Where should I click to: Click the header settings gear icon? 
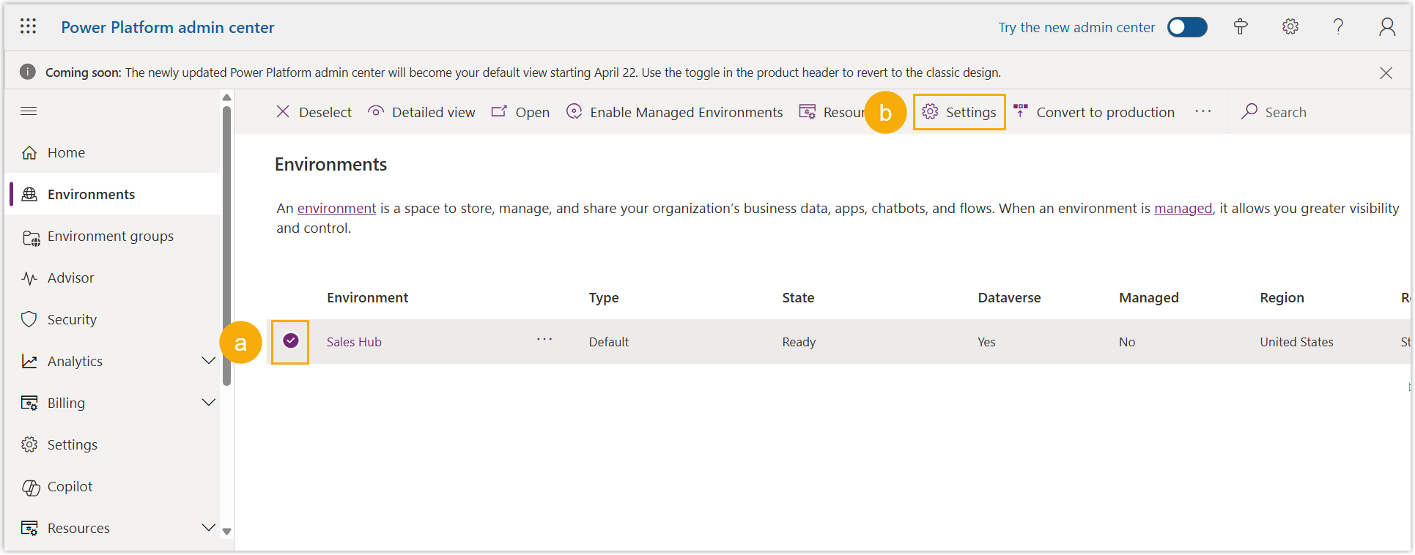1290,27
